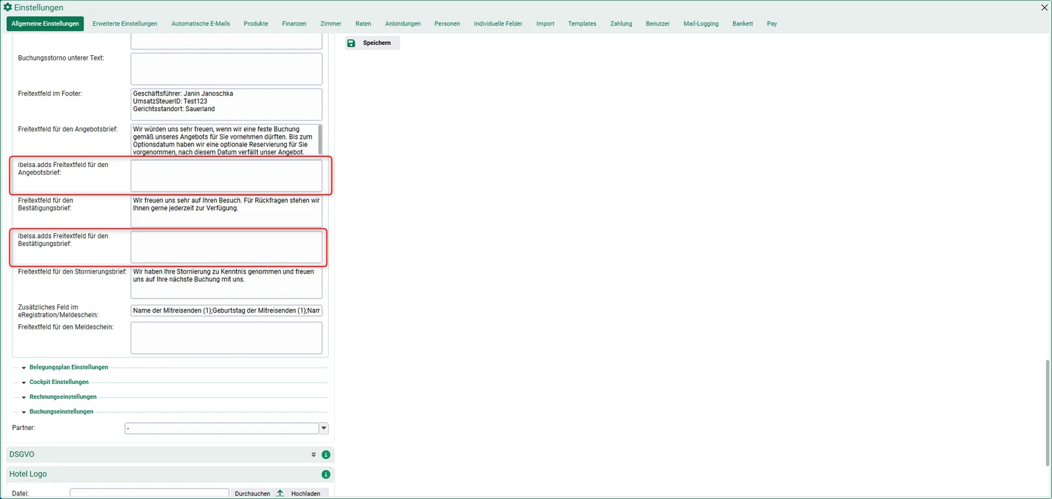Open the Bankett tab
The image size is (1052, 499).
click(742, 24)
